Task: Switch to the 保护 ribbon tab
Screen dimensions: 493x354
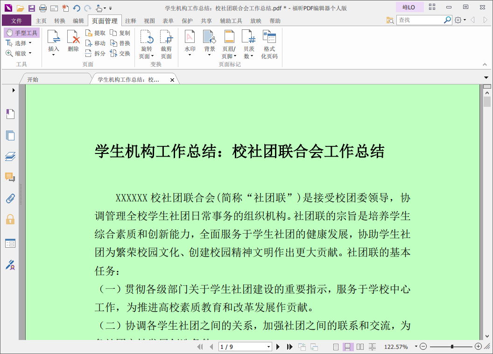Action: pos(187,21)
